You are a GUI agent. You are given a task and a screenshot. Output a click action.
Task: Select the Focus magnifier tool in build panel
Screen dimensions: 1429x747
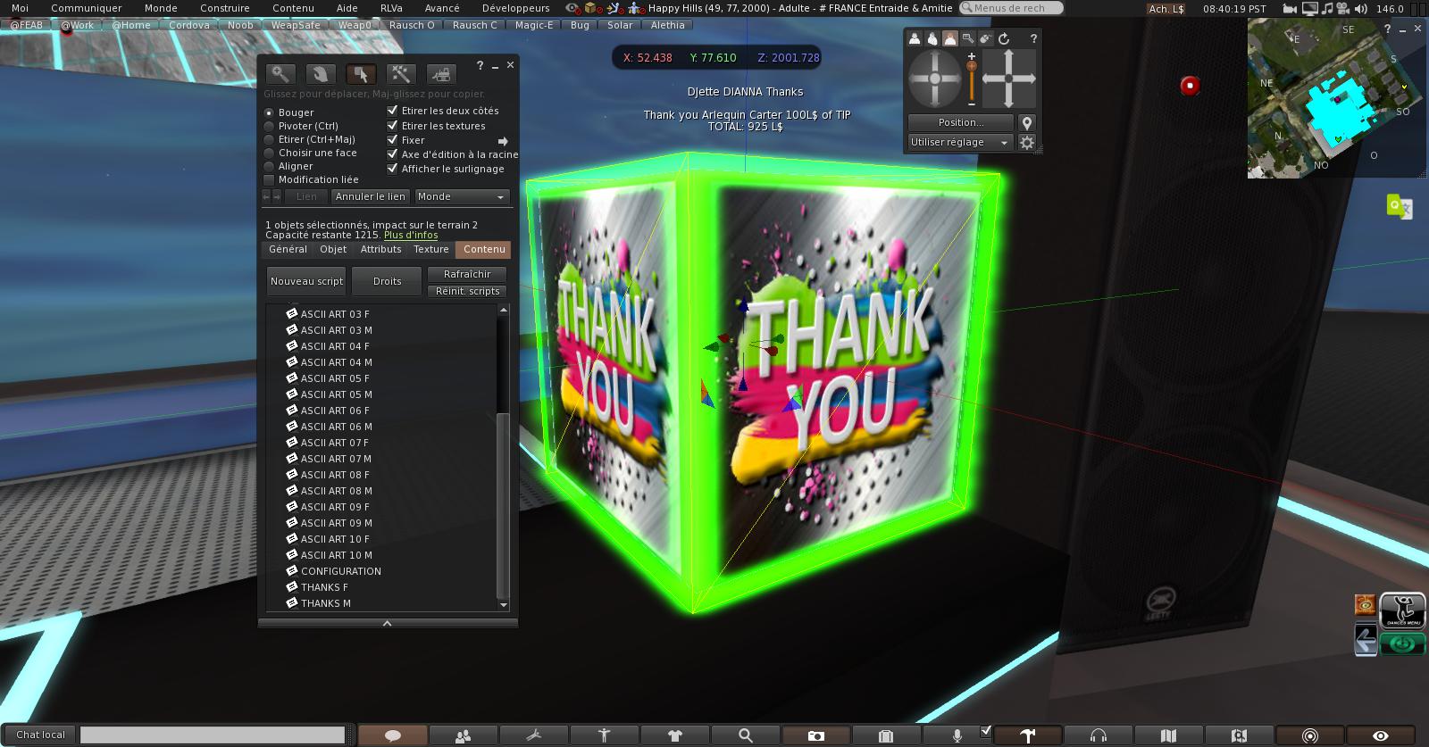click(x=280, y=74)
